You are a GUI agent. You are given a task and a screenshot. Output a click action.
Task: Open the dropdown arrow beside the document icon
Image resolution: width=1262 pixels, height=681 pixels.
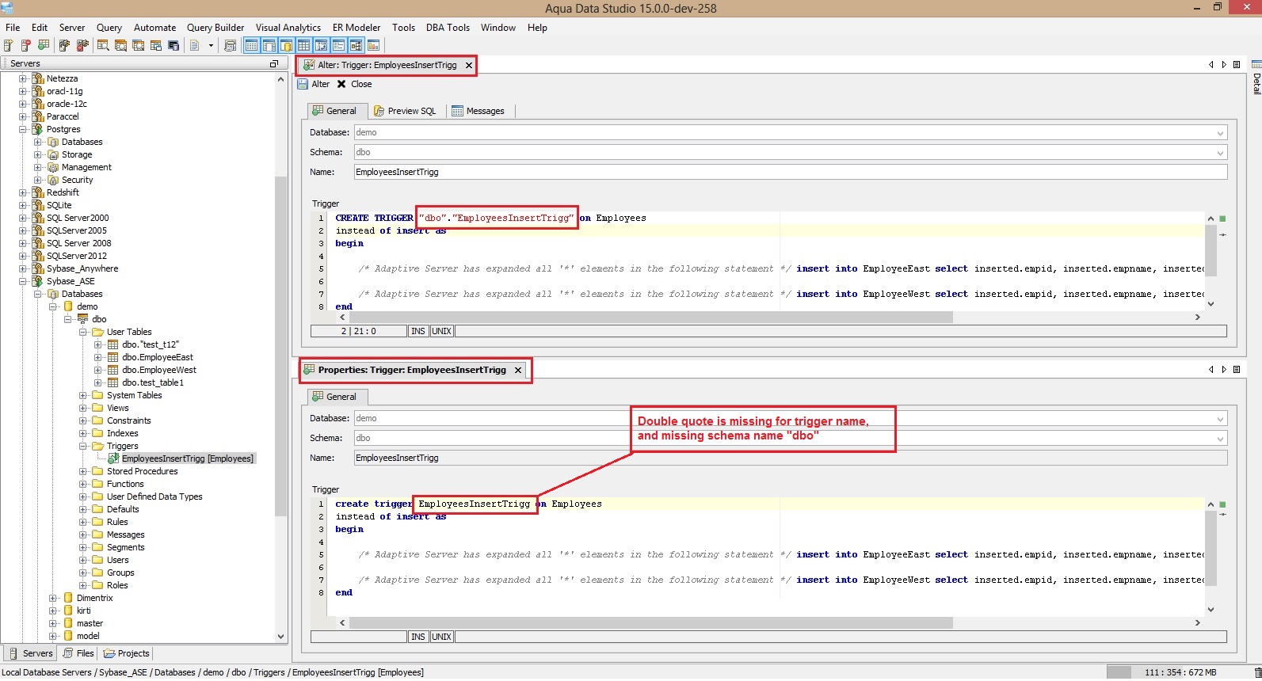(211, 45)
